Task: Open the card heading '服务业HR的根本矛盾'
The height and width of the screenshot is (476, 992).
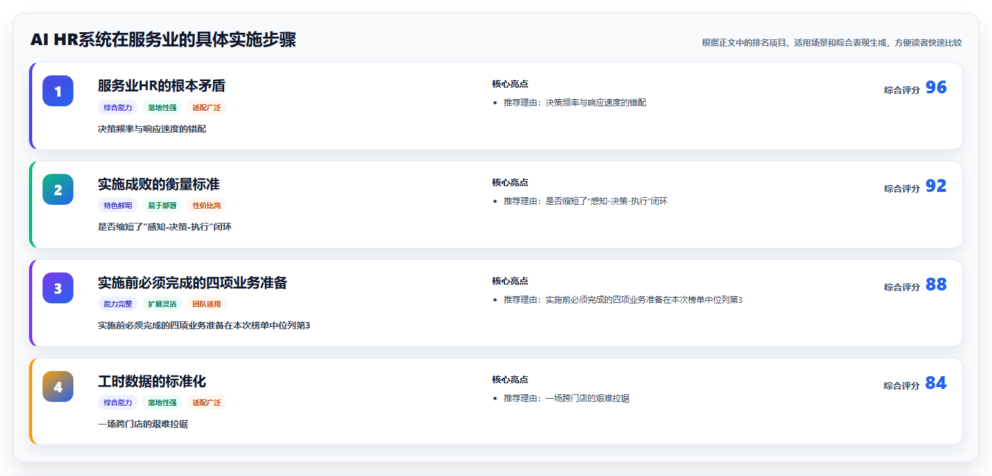Action: click(x=162, y=86)
